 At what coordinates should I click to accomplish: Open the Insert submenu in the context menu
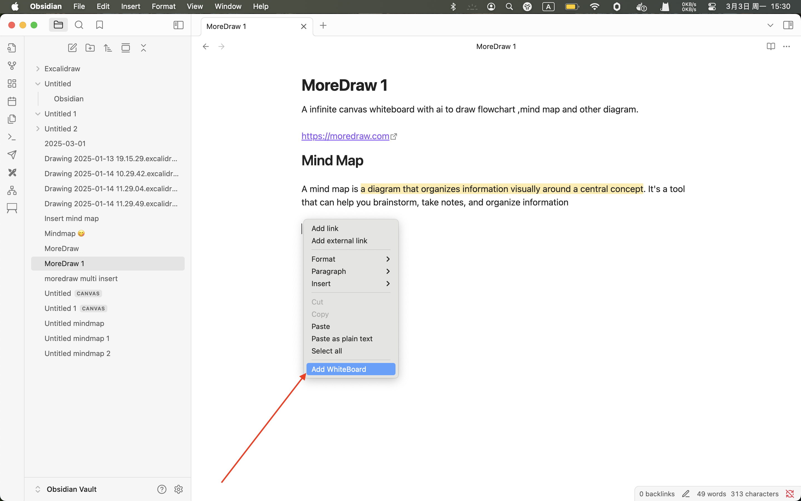tap(350, 284)
